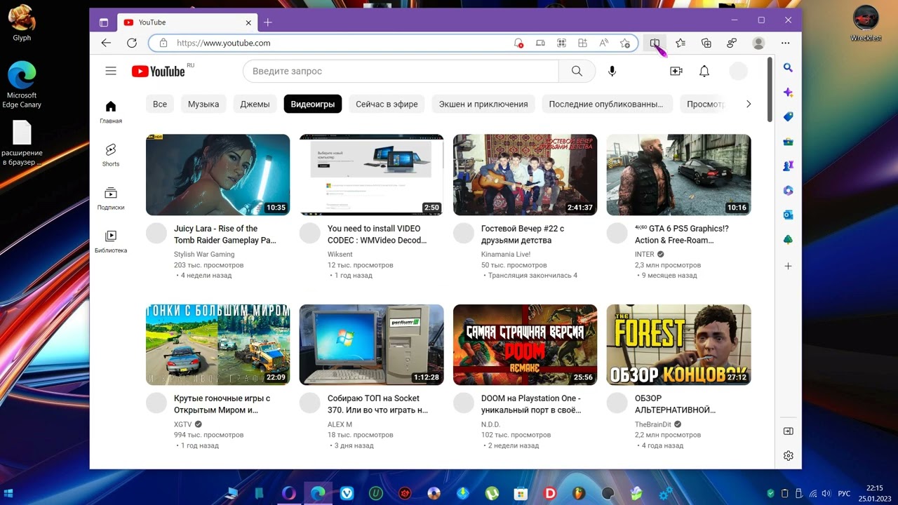This screenshot has width=898, height=505.
Task: Visit the TheBrainDit channel
Action: 653,424
